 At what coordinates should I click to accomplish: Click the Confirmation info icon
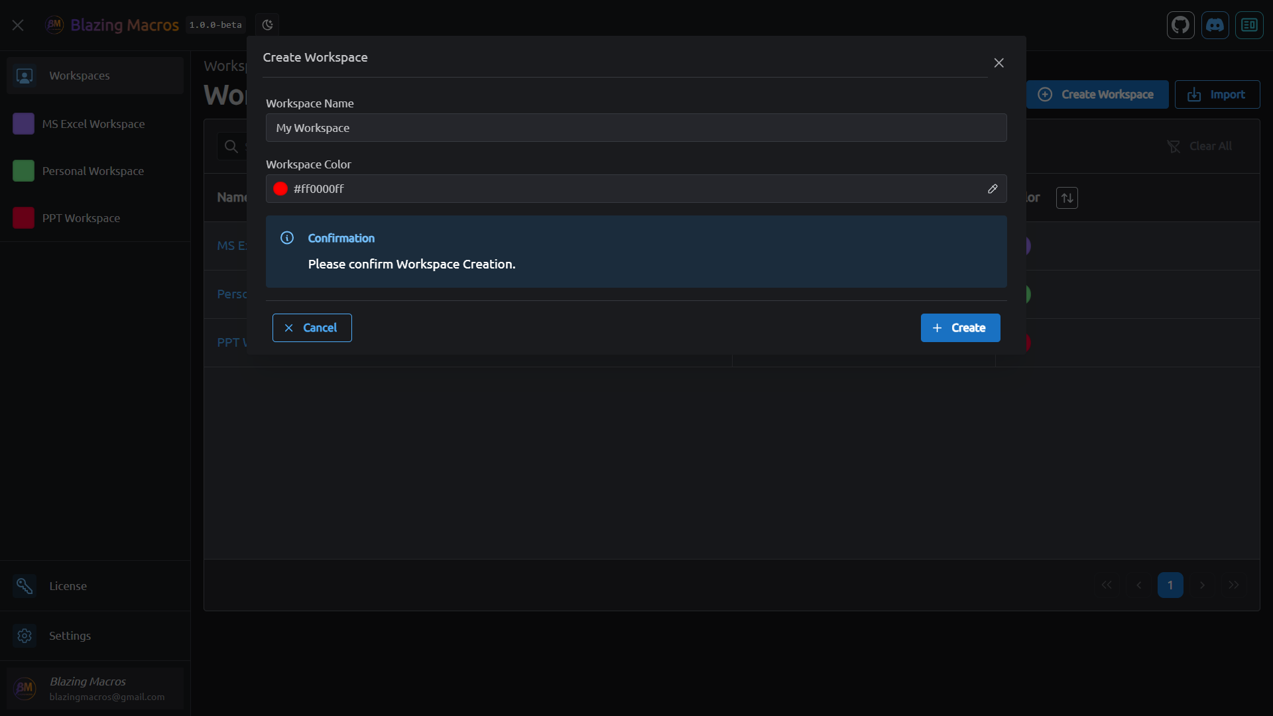[x=287, y=238]
